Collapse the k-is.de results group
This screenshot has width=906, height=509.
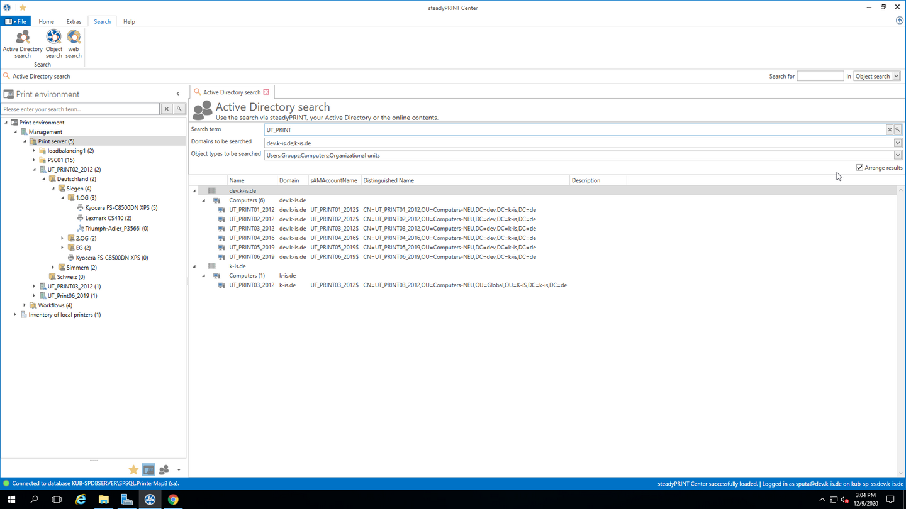(194, 266)
